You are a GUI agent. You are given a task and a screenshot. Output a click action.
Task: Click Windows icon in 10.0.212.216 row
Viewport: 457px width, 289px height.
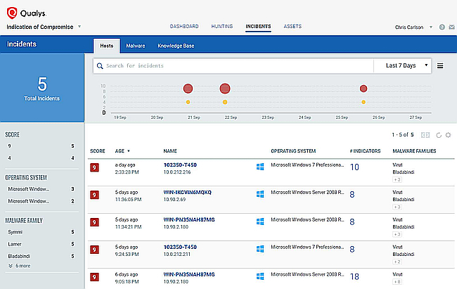click(260, 167)
